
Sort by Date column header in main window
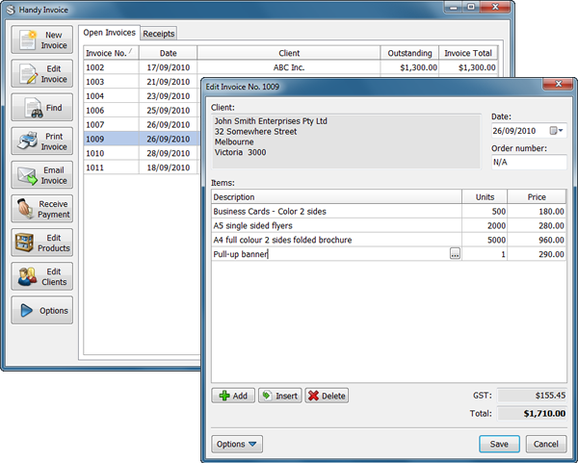coord(168,53)
